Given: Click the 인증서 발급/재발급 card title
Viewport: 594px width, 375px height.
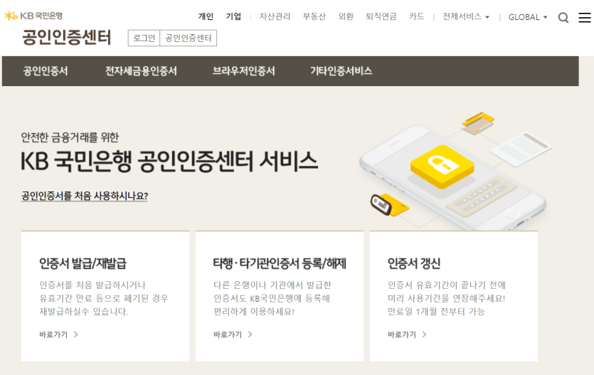Looking at the screenshot, I should pos(83,263).
